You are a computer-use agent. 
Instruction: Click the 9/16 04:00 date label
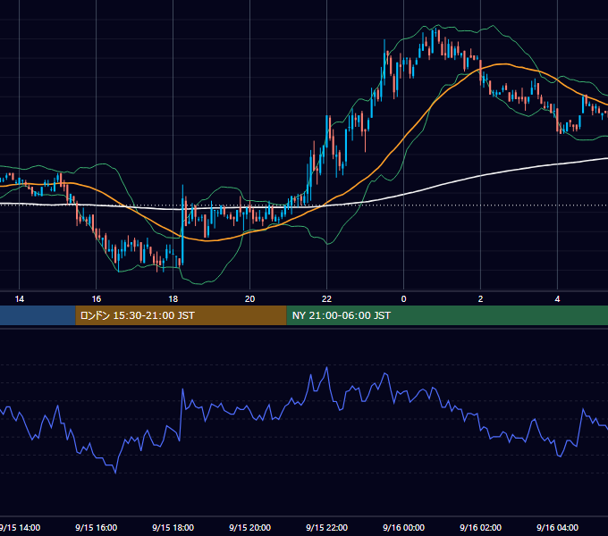point(557,527)
